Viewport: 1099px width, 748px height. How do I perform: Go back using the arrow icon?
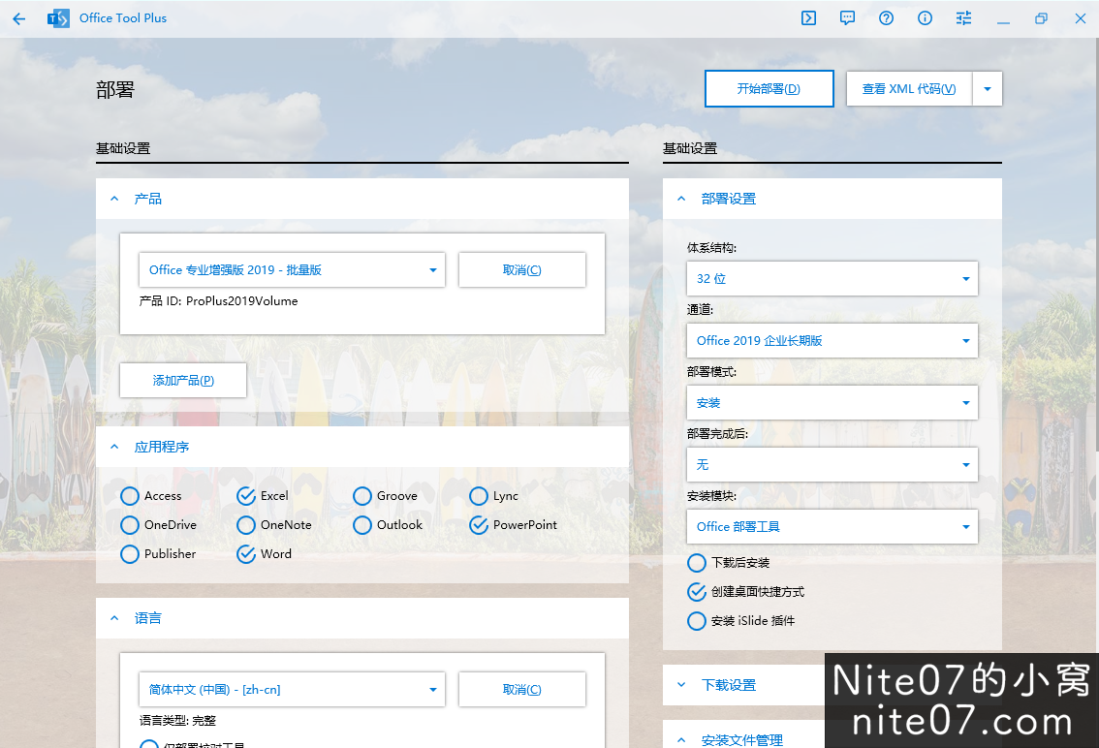(x=19, y=19)
